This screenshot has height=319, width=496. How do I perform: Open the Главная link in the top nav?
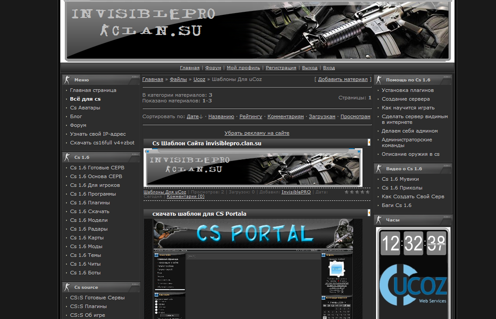coord(190,68)
